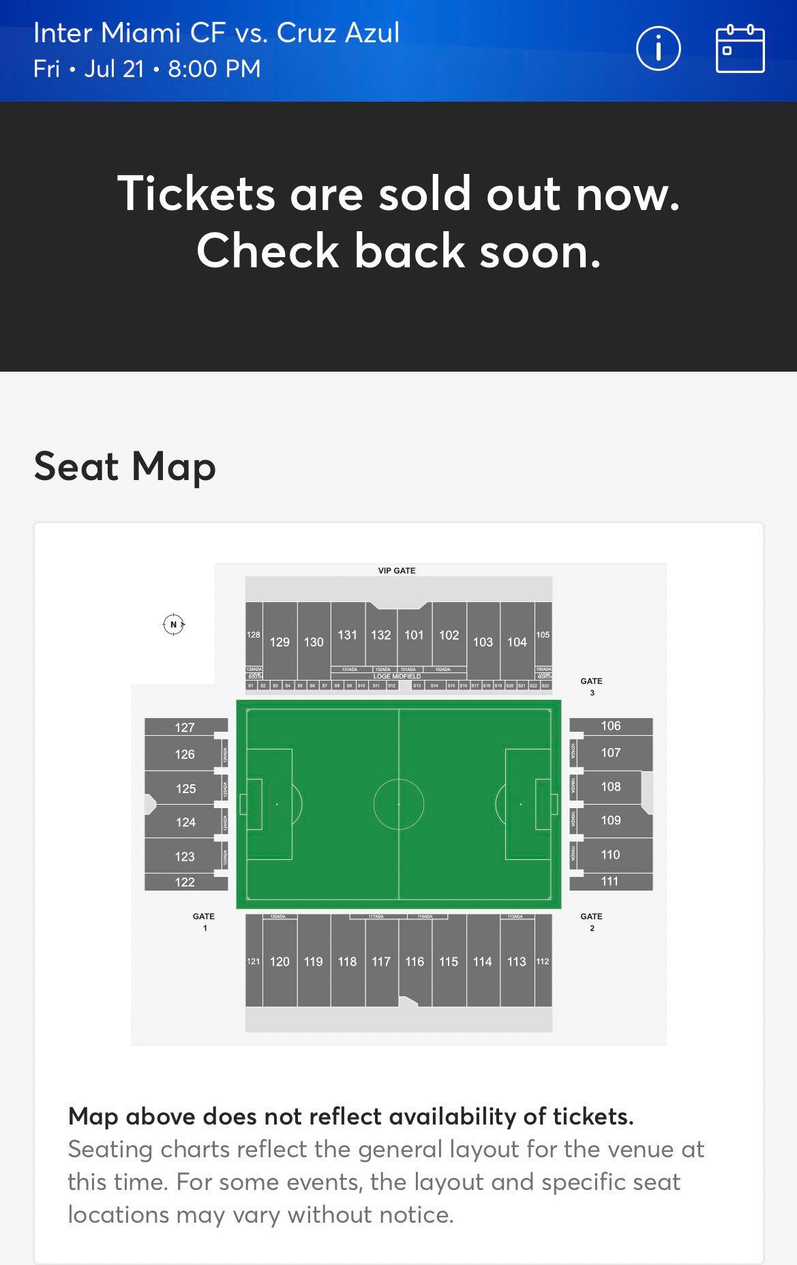Select section 132 on seat map
Screen dimensions: 797x1265
[x=380, y=635]
